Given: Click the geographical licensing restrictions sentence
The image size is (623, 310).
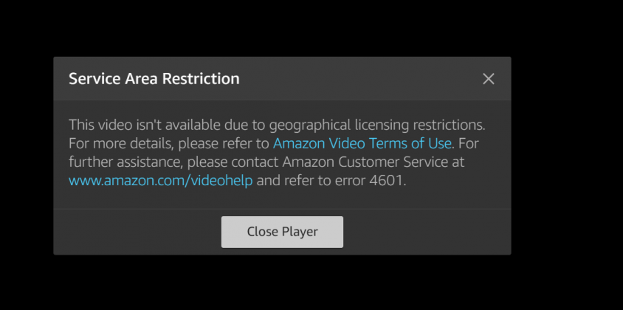Looking at the screenshot, I should click(x=277, y=125).
